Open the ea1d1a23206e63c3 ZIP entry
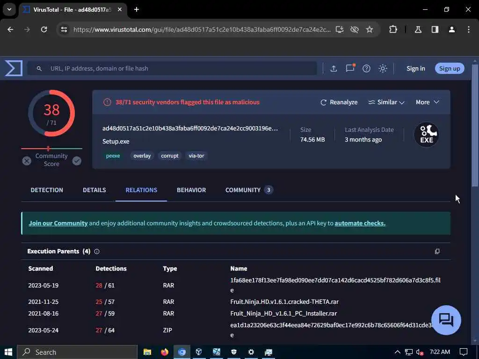The image size is (479, 359). click(x=332, y=330)
